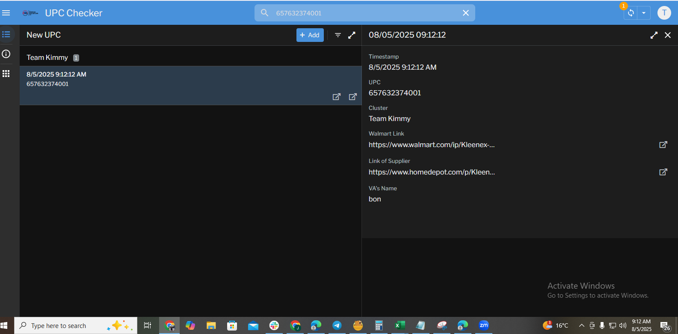Close the record detail panel
This screenshot has height=334, width=678.
coord(668,35)
